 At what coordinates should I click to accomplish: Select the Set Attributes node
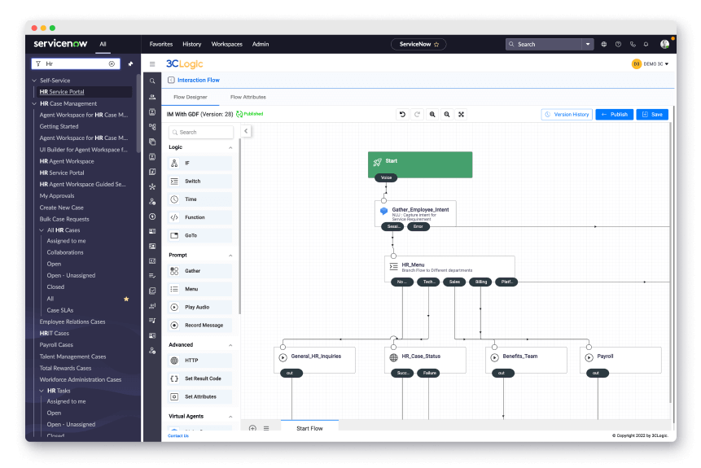point(199,396)
